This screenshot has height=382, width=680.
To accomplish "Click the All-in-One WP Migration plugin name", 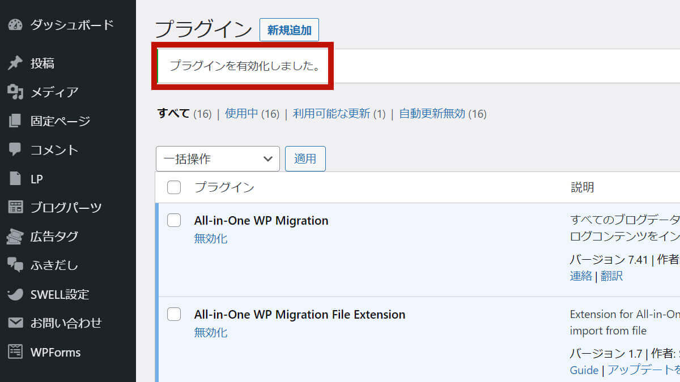I will pyautogui.click(x=261, y=221).
